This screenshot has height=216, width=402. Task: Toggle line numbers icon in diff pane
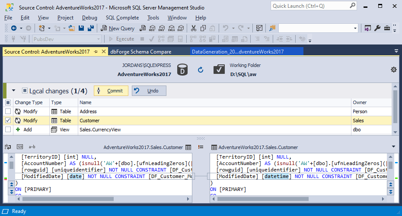20,147
